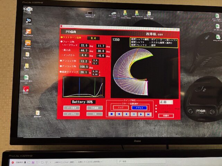This screenshot has width=222, height=166.
Task: Play the swing animation forward
Action: tap(141, 114)
